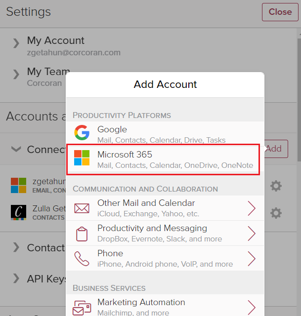Click the phone handset icon
The image size is (301, 316).
82,258
